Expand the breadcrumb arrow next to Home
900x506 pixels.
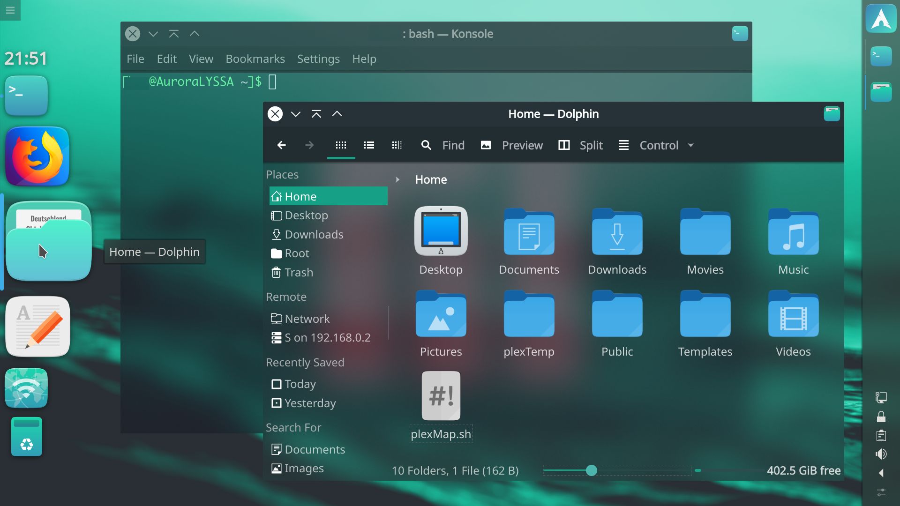click(397, 179)
